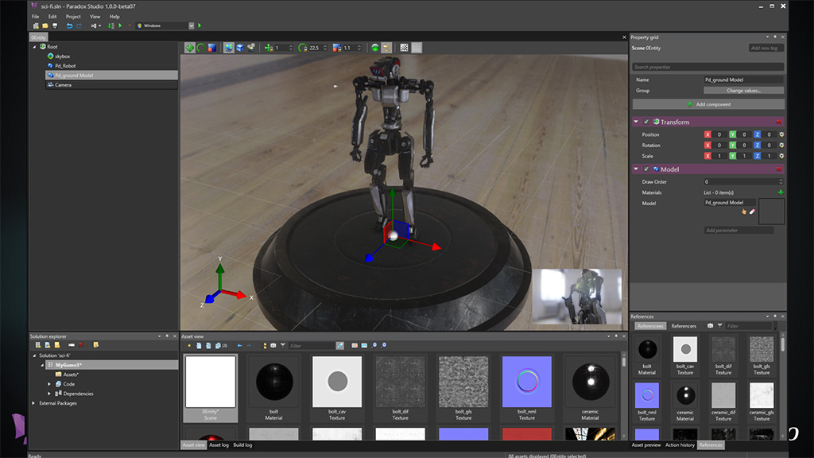Collapse the Model component section
This screenshot has width=814, height=458.
coord(637,169)
